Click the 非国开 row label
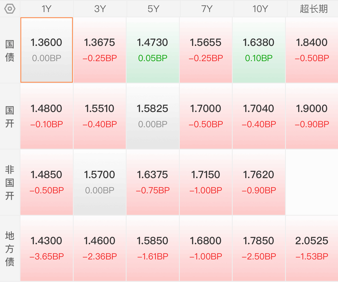Viewport: 338px width, 282px height. 10,183
